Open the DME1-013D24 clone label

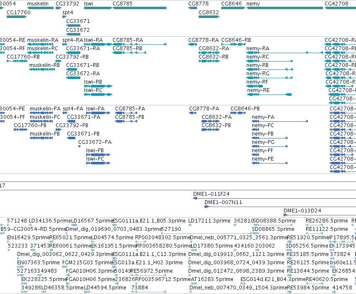click(302, 211)
